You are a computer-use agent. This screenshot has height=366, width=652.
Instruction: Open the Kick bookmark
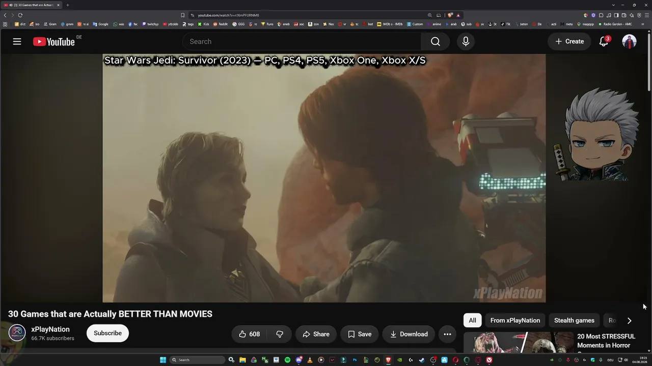(x=204, y=24)
